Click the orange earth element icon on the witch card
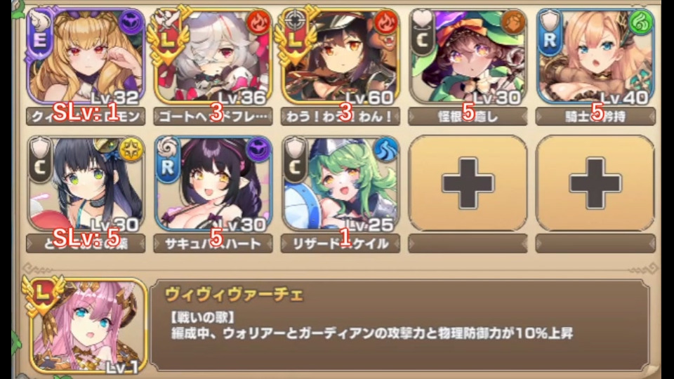Viewport: 674px width, 379px height. click(513, 22)
